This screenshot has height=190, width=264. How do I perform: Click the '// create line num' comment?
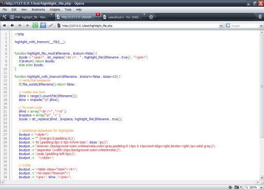pos(32,92)
